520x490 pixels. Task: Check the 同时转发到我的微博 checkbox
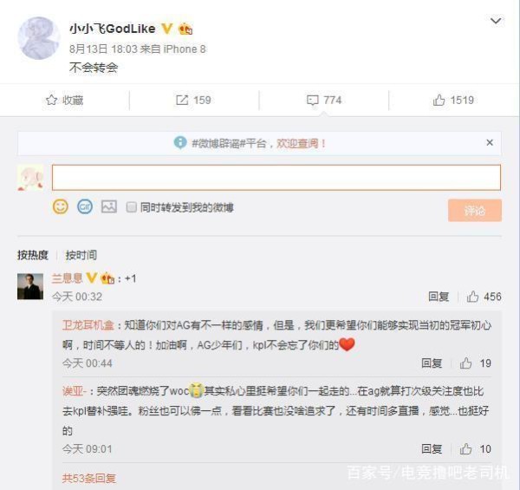(x=132, y=207)
